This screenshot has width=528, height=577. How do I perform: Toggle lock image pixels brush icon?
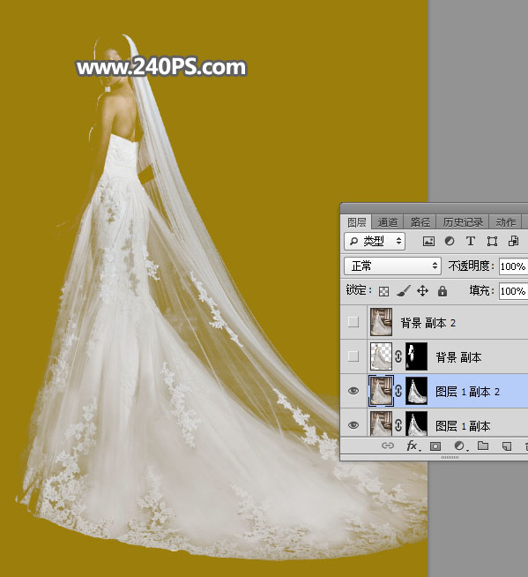[404, 291]
